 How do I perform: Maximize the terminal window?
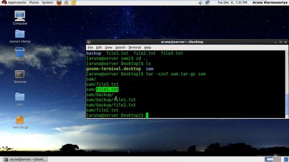pos(280,42)
